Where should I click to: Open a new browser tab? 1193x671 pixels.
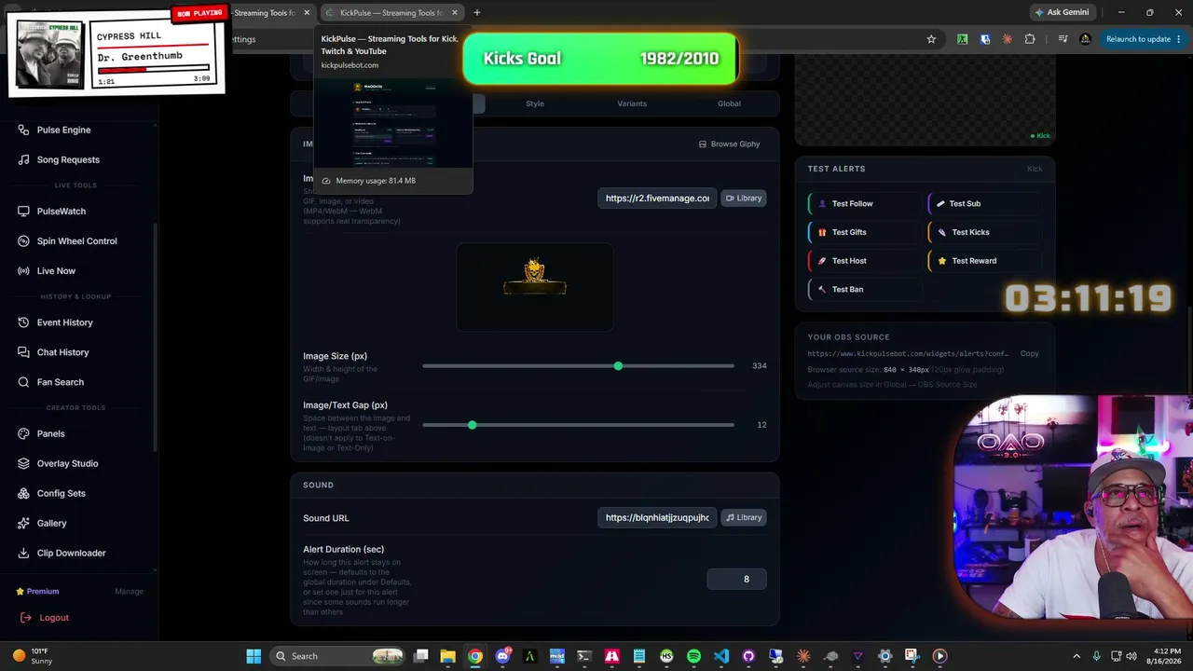(x=477, y=13)
